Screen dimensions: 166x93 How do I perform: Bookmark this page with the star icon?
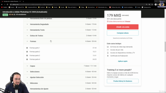(x=152, y=5)
